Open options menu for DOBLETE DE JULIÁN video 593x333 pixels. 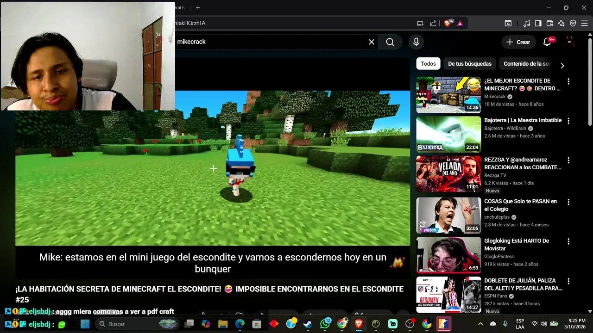click(x=568, y=281)
